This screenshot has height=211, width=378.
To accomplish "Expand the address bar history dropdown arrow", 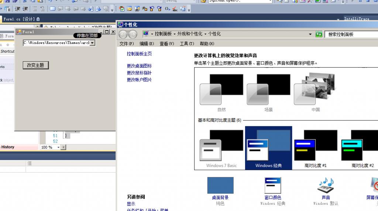I will [x=310, y=34].
